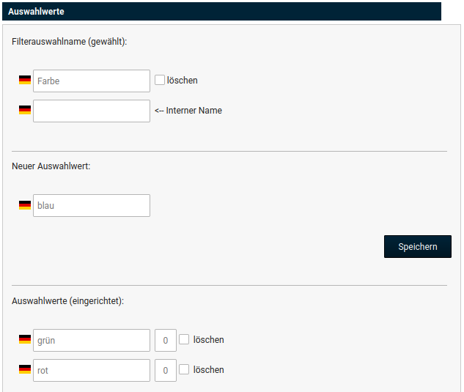Viewport: 464px width, 392px height.
Task: Select the blau new value field
Action: pos(92,206)
